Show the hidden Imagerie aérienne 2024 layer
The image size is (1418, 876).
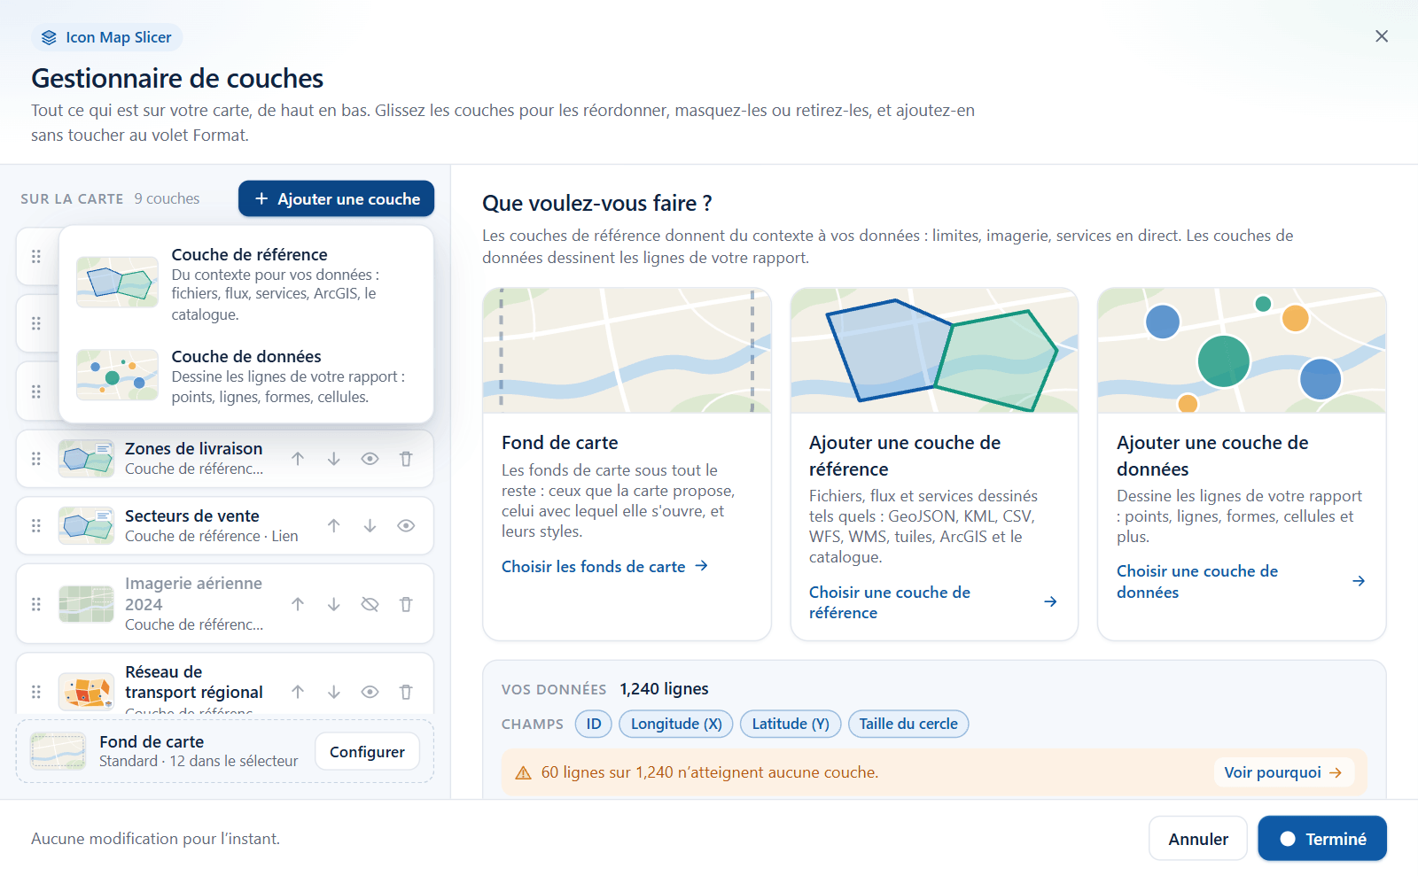[370, 604]
